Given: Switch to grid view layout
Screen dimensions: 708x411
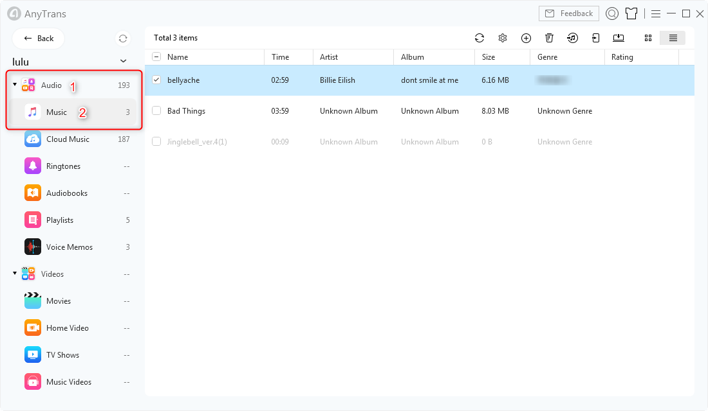Looking at the screenshot, I should 648,38.
